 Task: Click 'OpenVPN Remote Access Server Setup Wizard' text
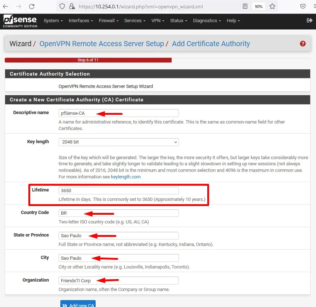tap(105, 86)
